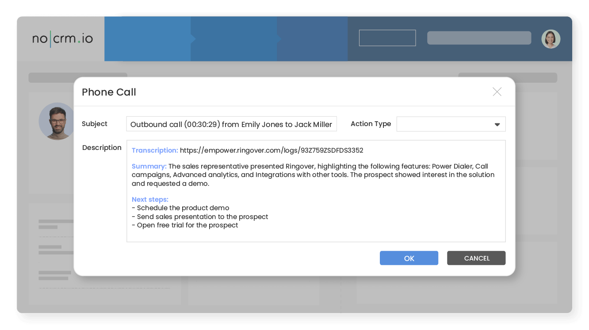
Task: Click the "Next steps:" heading
Action: pyautogui.click(x=150, y=200)
